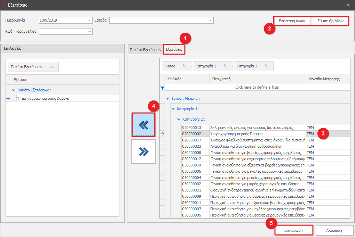Collapse the Κατηγορία 1 group
Viewport: 355px width, 237px height.
pos(173,109)
